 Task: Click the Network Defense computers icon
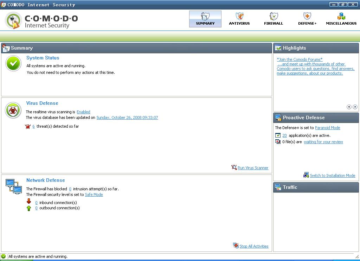(14, 186)
